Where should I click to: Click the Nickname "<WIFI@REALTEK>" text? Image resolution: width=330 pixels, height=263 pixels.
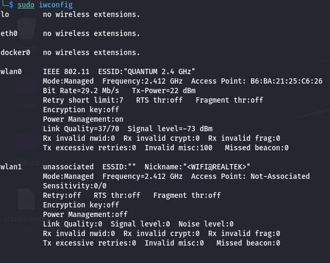click(x=198, y=167)
